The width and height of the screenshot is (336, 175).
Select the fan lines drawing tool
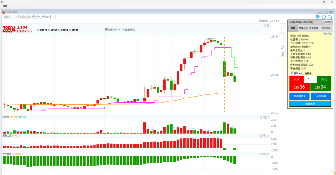283,47
